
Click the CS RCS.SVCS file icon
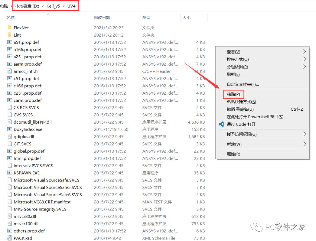9,107
